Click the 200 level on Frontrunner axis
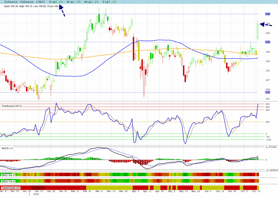Viewport: 278px width, 199px height. [267, 122]
